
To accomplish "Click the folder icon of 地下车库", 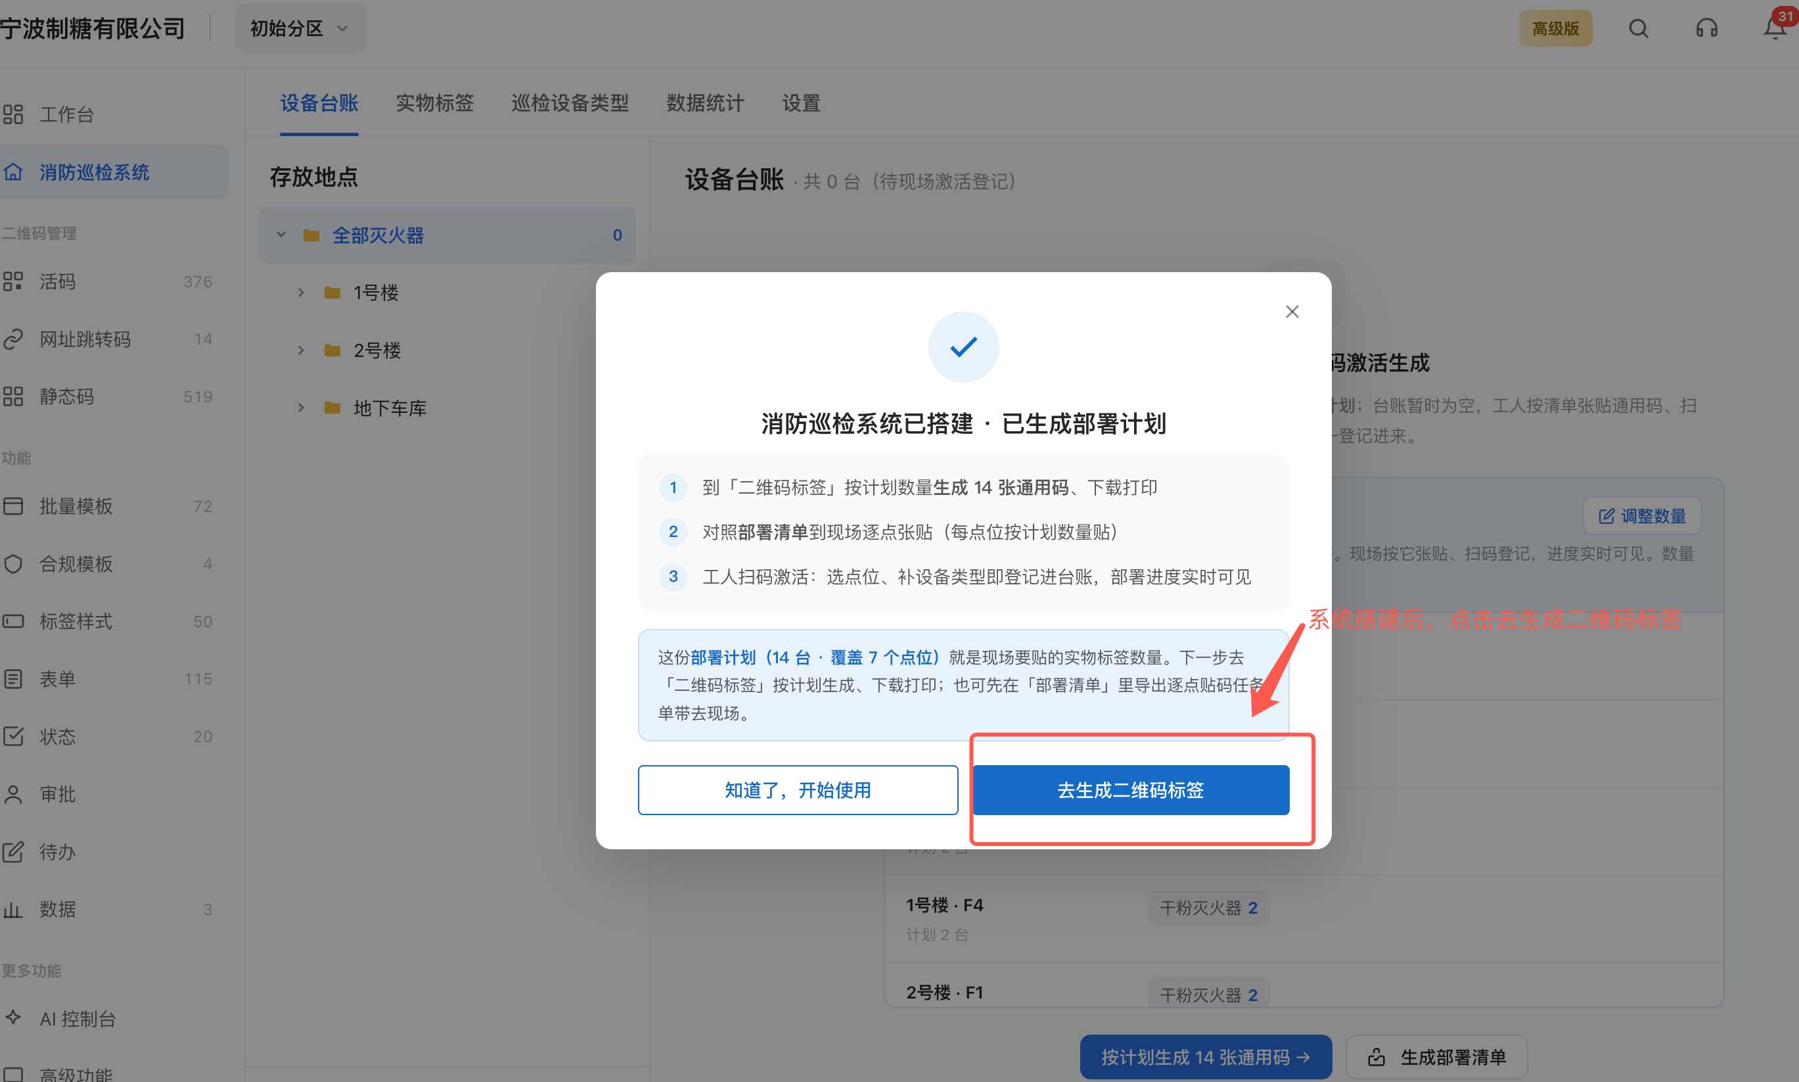I will pyautogui.click(x=332, y=408).
